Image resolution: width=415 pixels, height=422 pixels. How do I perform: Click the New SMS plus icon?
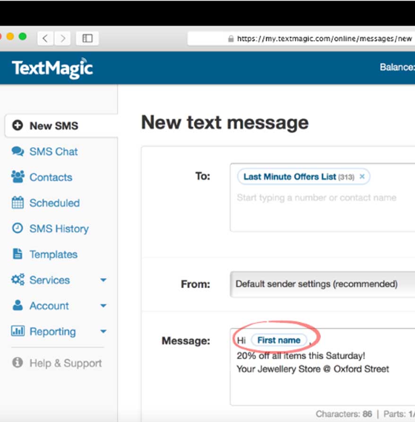pos(17,126)
